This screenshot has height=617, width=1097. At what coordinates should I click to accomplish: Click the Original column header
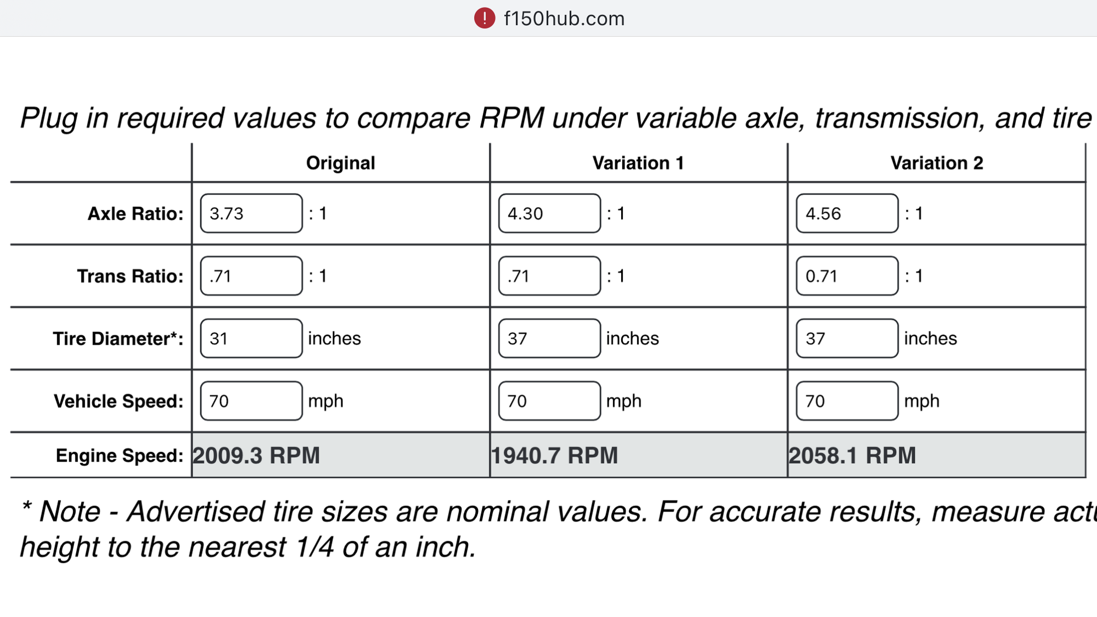pos(340,163)
